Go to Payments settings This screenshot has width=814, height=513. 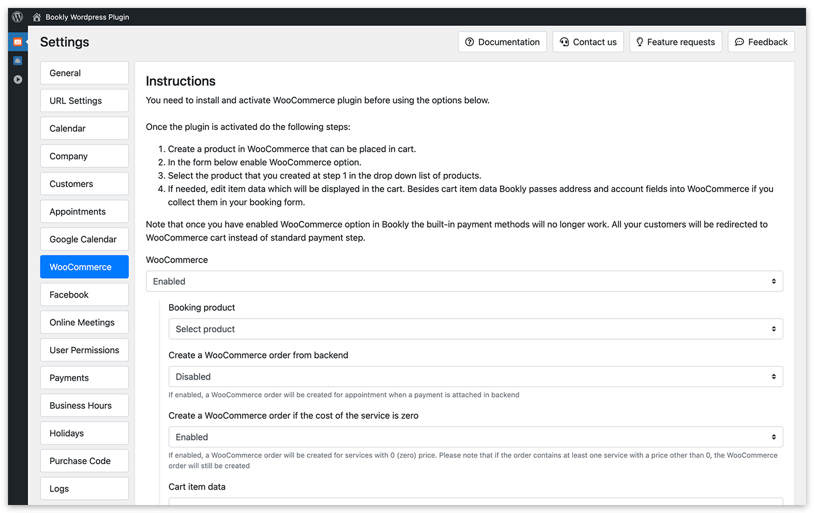point(84,378)
